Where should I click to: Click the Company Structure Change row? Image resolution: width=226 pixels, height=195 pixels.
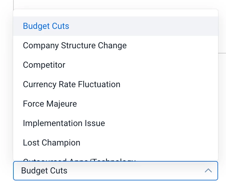[x=75, y=46]
